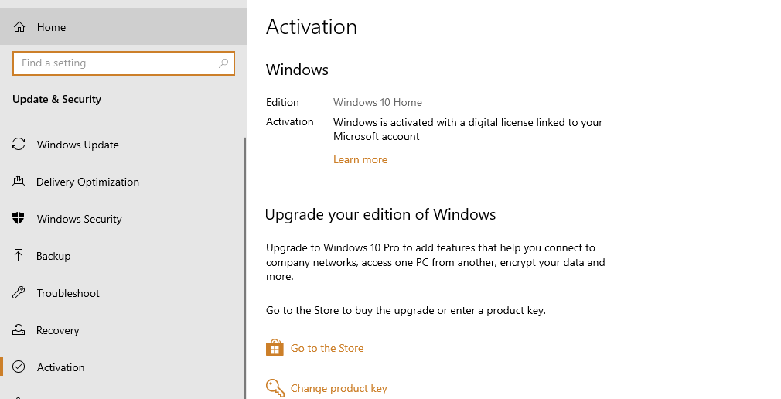Follow the Go to the Store link
Image resolution: width=781 pixels, height=399 pixels.
pyautogui.click(x=327, y=348)
